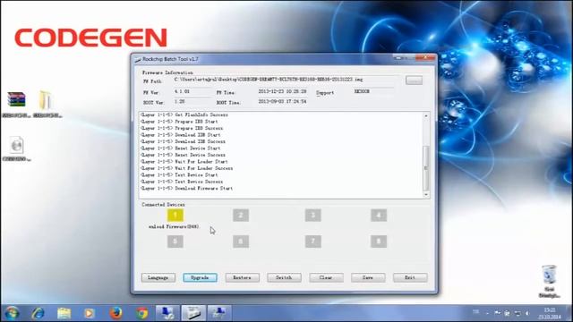Click the Save button
Viewport: 573px width, 322px height.
tap(368, 278)
